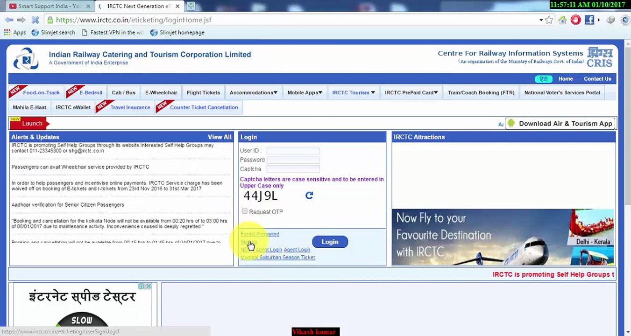
Task: Bookmark this page with the star icon
Action: [550, 20]
